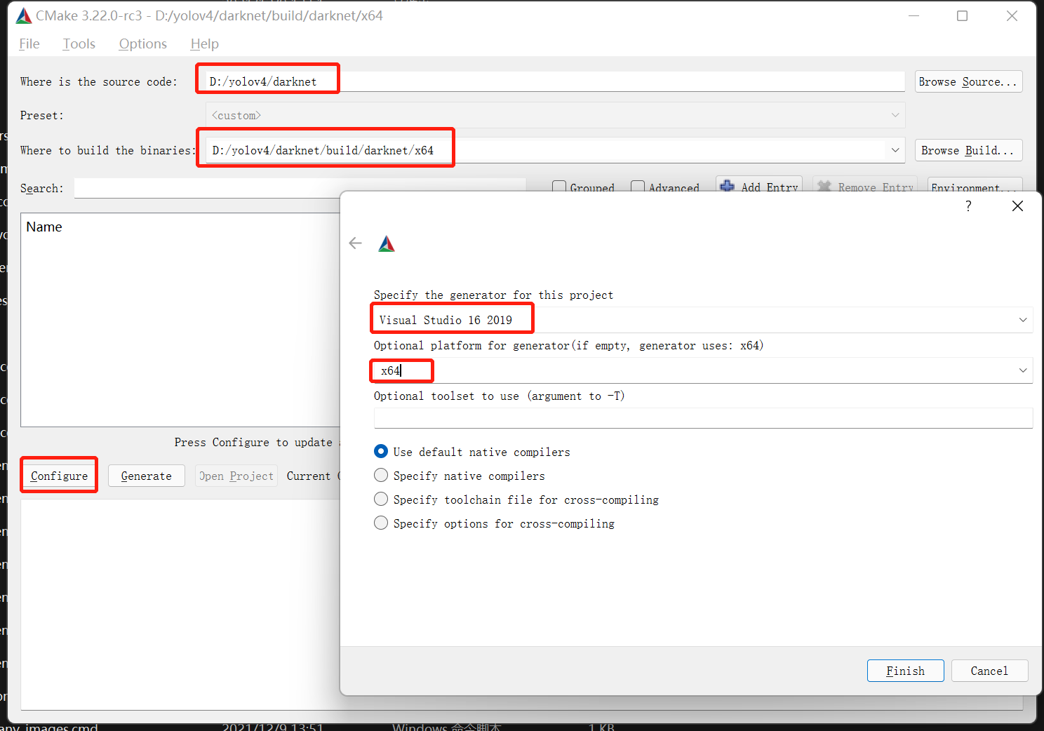Open the Tools menu

coord(78,43)
